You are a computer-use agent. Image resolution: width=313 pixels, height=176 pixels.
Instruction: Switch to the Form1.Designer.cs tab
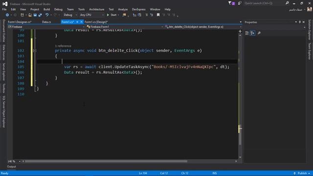tap(20, 22)
